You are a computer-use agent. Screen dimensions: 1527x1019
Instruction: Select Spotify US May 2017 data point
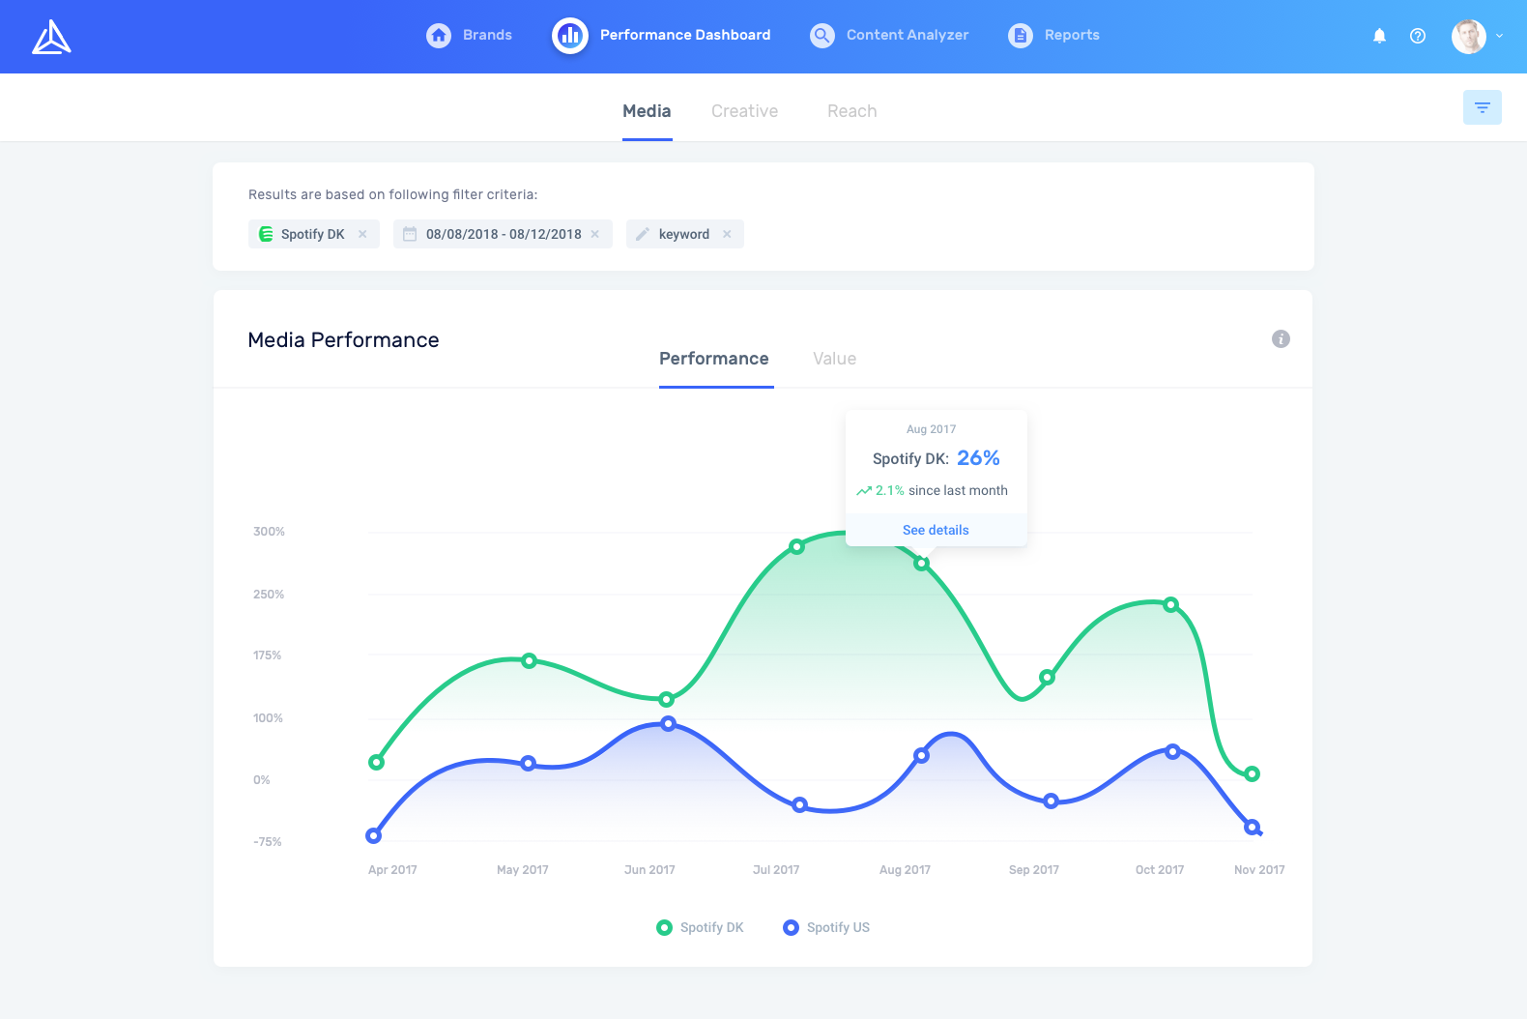(528, 763)
